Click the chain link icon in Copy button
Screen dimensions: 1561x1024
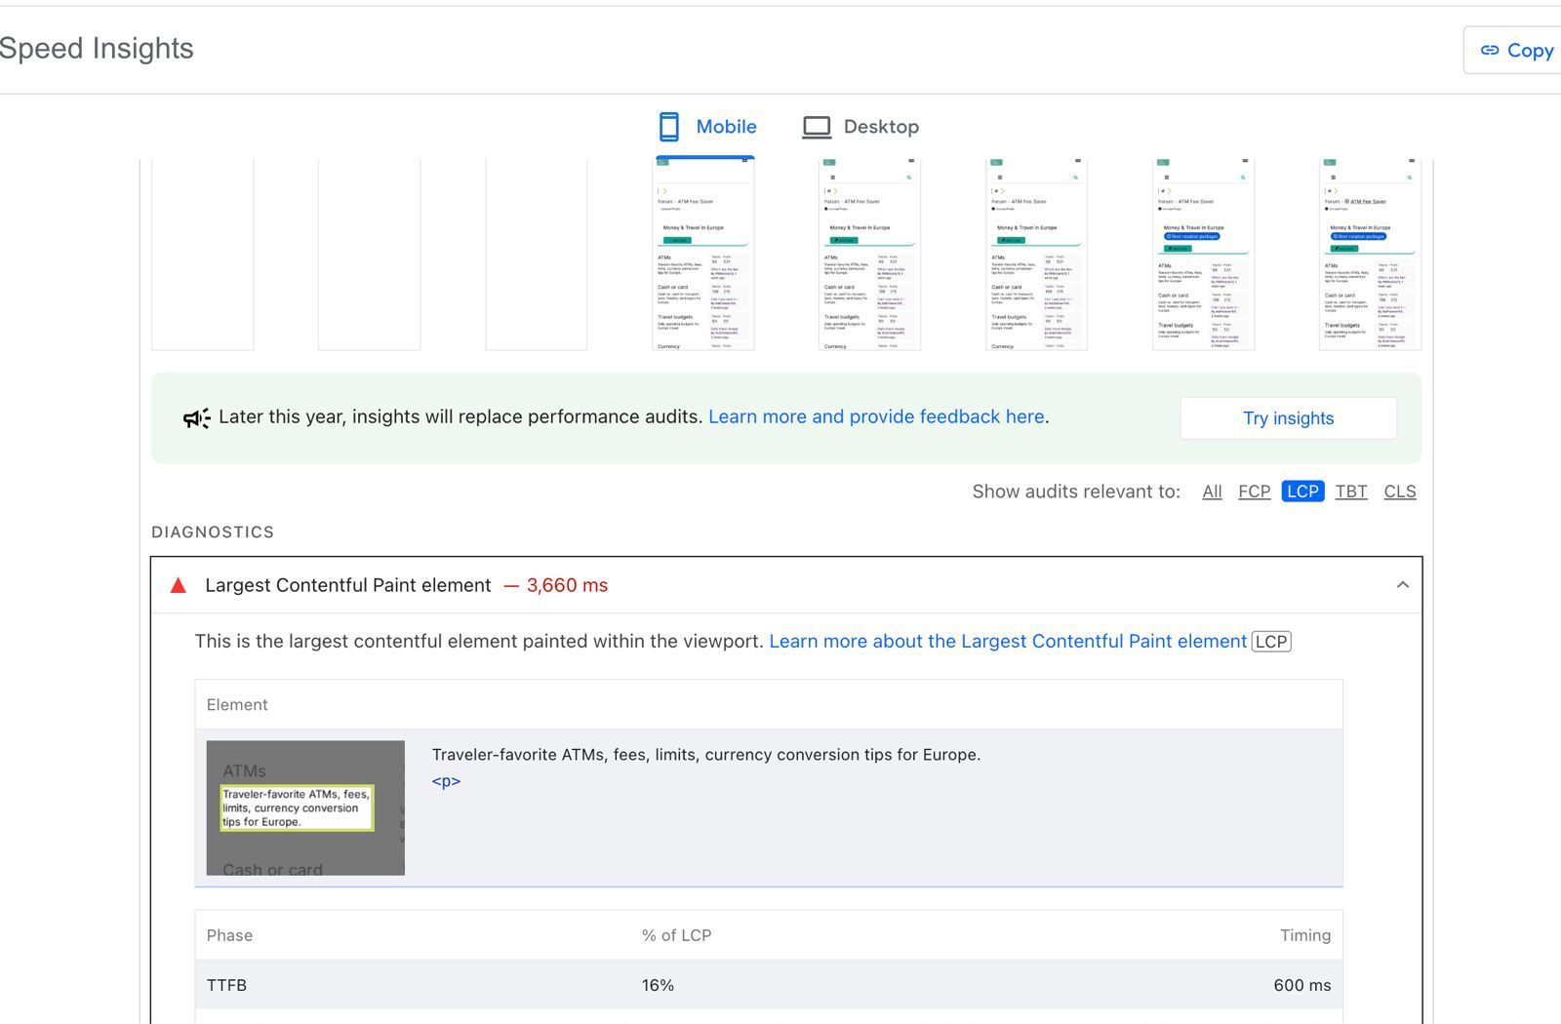click(1490, 50)
